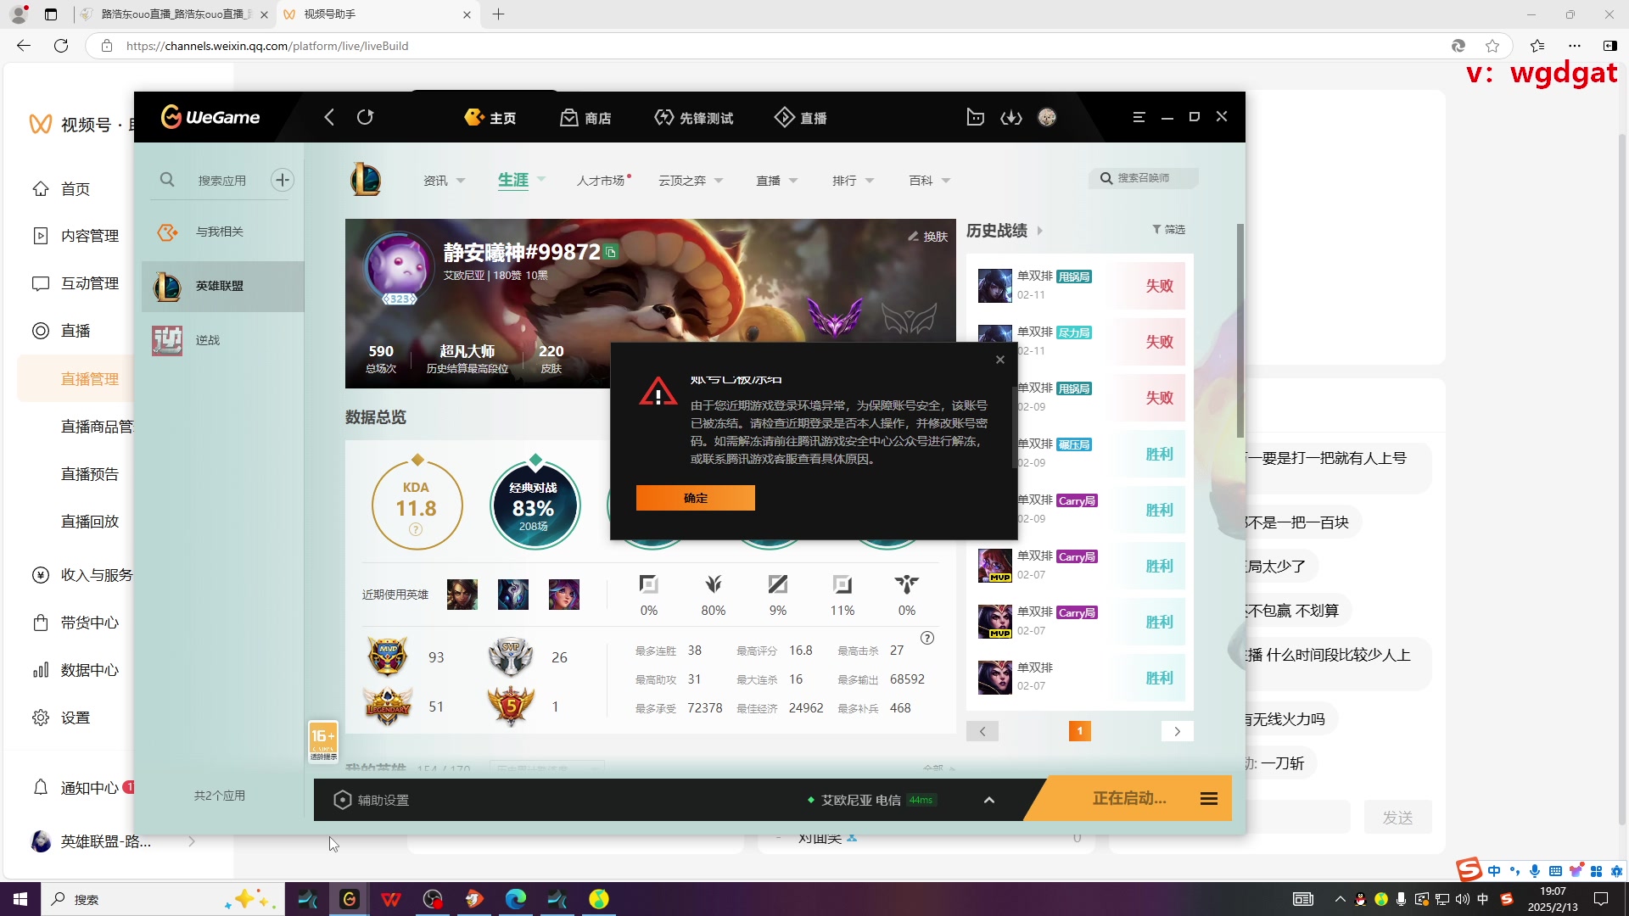The height and width of the screenshot is (916, 1629).
Task: Click the WeGame back arrow
Action: click(329, 117)
